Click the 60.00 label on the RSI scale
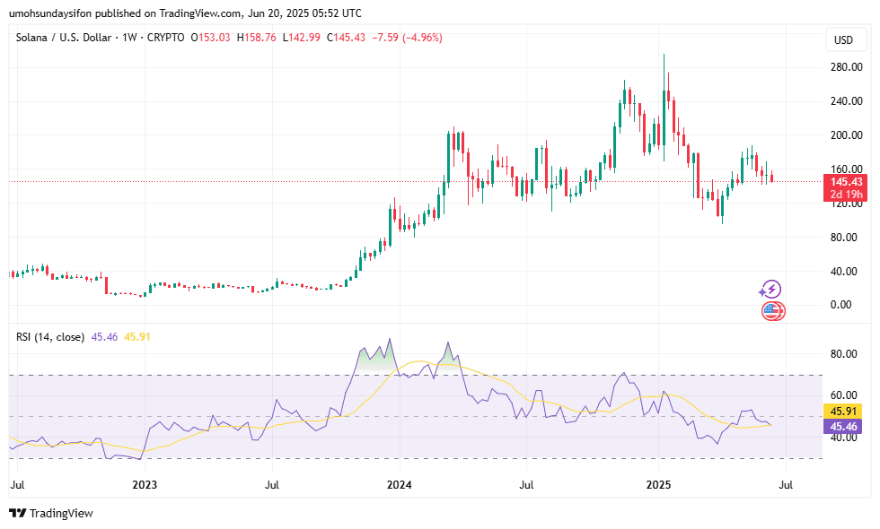The image size is (880, 529). click(843, 395)
